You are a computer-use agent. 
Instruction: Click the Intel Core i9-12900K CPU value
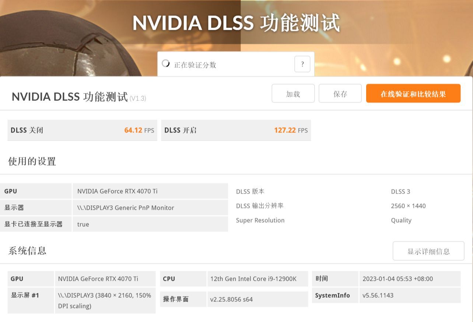coord(253,279)
